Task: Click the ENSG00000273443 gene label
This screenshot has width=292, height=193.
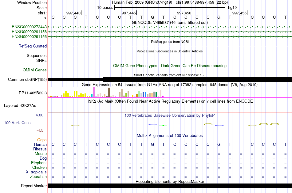Action: 29,27
